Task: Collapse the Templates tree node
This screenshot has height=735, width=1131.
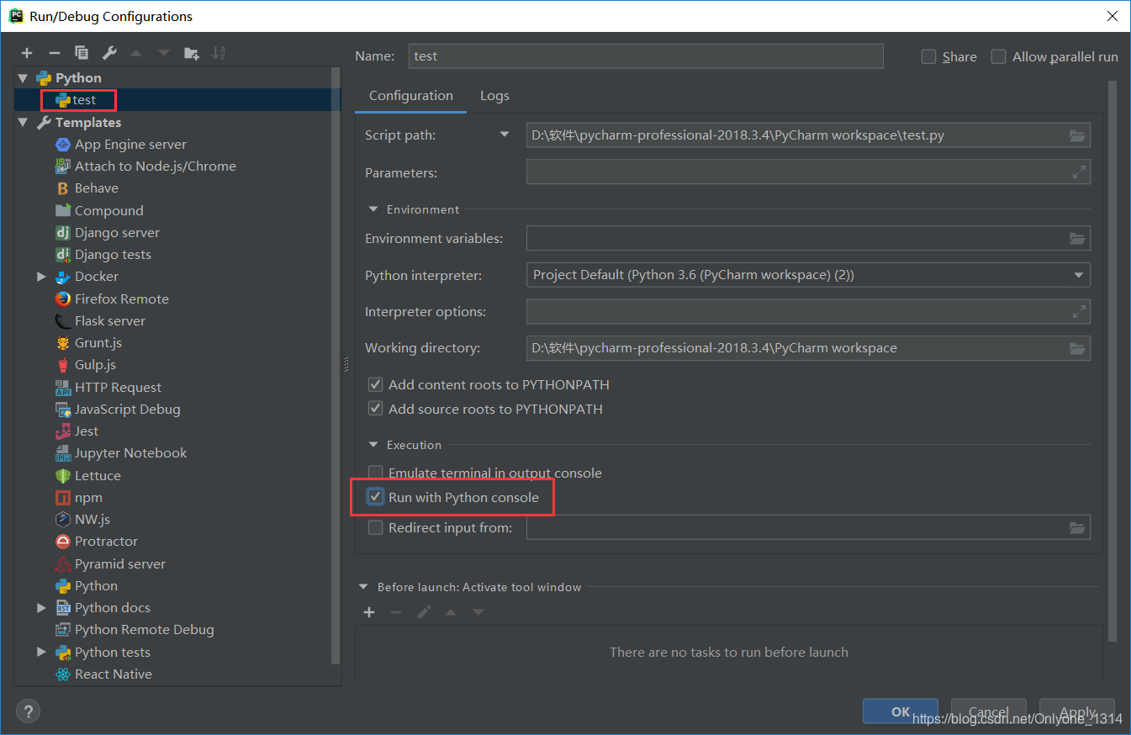Action: pyautogui.click(x=23, y=123)
